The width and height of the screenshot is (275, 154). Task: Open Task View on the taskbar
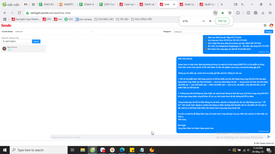point(72,150)
